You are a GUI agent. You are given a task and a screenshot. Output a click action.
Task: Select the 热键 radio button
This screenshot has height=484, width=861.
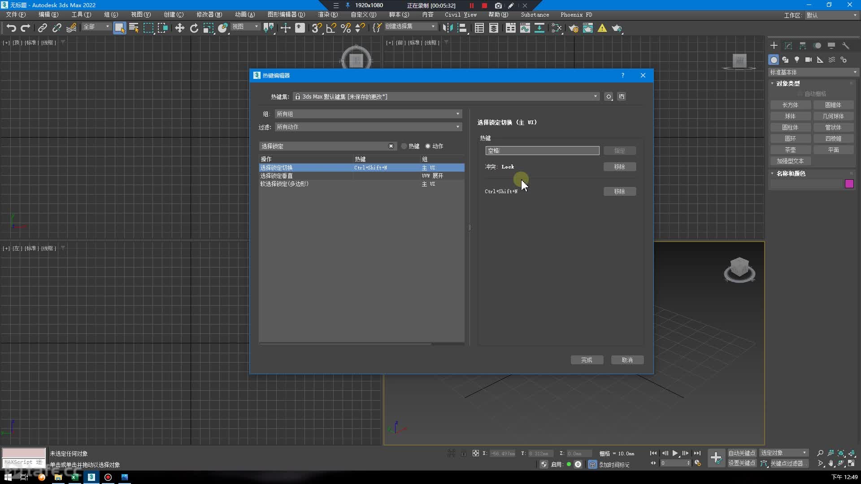tap(404, 146)
